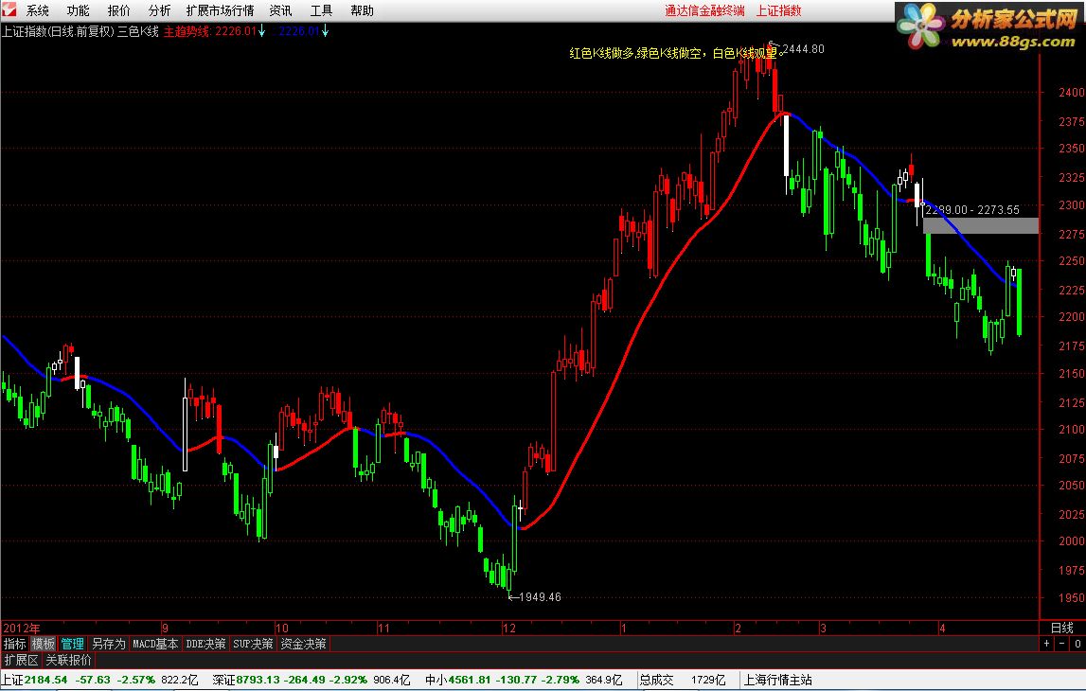The image size is (1086, 691).
Task: Select the SUP决策 template tab
Action: pos(253,644)
